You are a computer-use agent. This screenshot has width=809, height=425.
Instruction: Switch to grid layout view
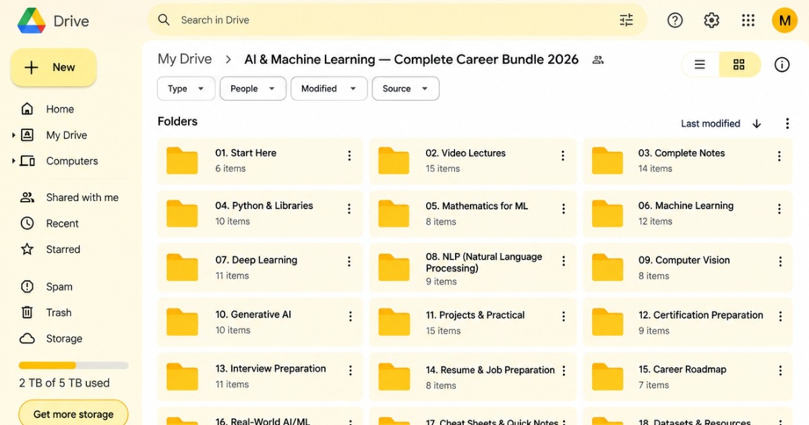click(739, 65)
